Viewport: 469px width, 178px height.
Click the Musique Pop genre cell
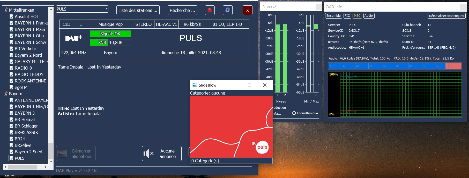(x=110, y=24)
